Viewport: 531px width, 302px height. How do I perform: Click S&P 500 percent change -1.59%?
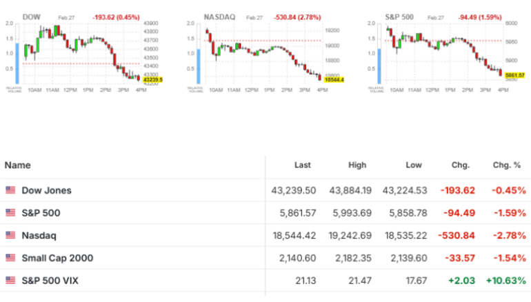[x=510, y=213]
